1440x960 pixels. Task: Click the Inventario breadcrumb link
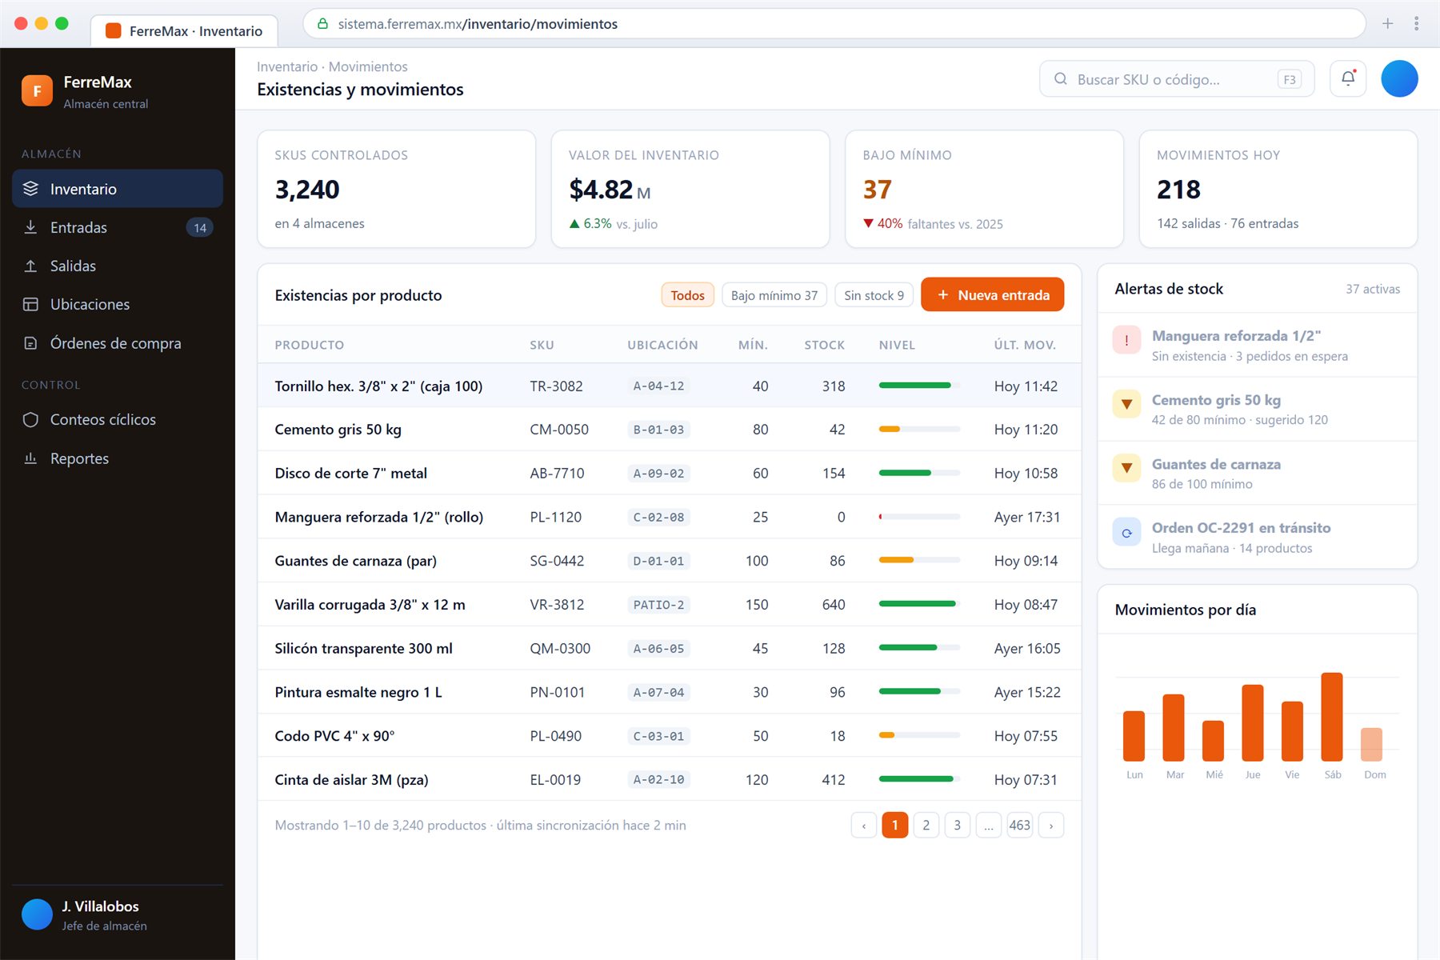tap(287, 66)
